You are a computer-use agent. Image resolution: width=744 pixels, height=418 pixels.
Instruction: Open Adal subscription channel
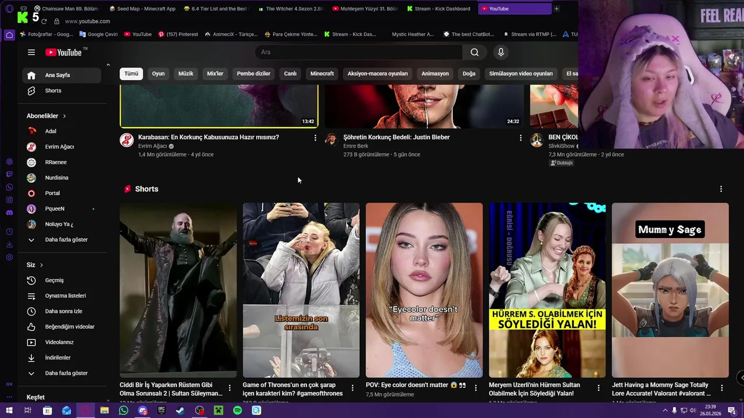point(62,131)
